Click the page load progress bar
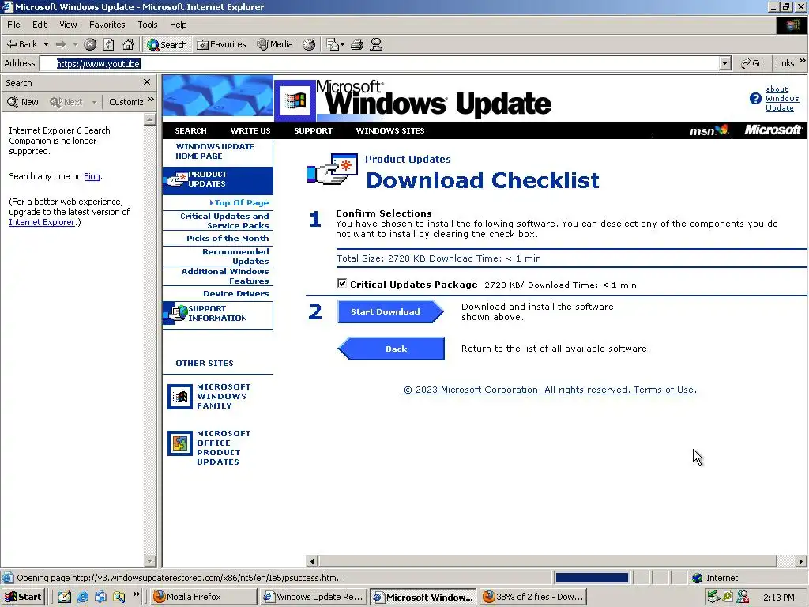Screen dimensions: 809x607 pos(592,578)
